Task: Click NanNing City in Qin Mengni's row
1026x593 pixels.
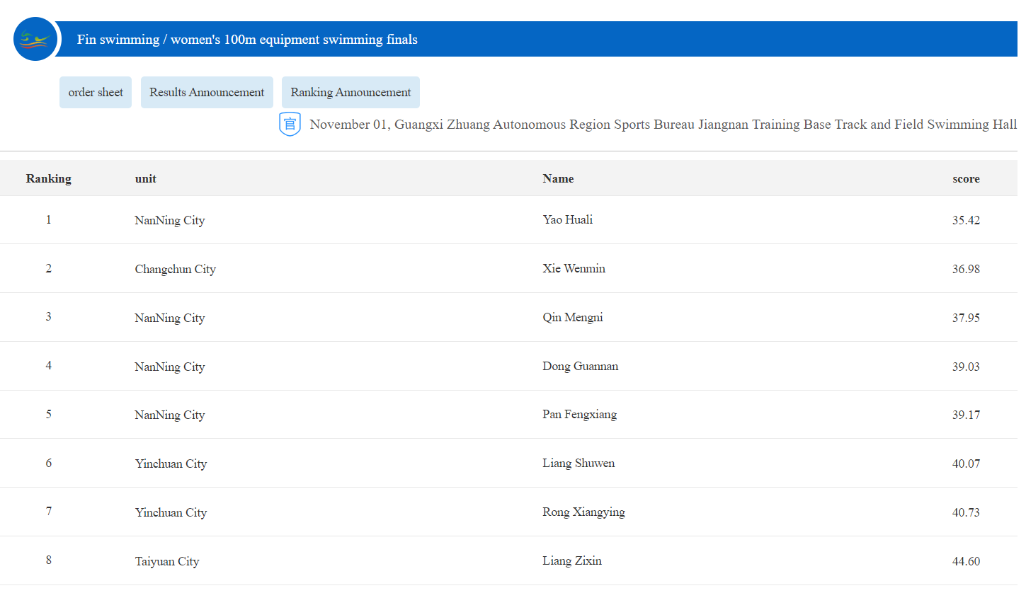Action: tap(170, 318)
